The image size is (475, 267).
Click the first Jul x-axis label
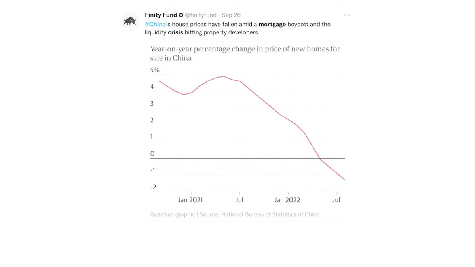(x=239, y=200)
